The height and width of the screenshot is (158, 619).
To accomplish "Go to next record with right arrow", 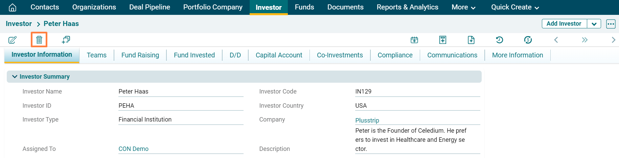I will (x=613, y=40).
